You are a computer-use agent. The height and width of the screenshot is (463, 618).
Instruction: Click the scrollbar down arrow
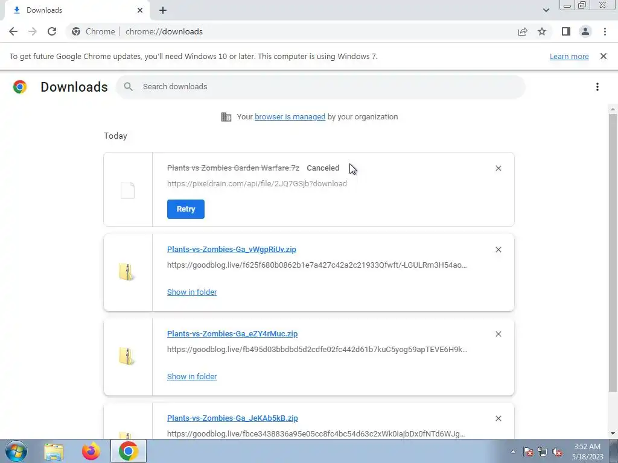click(x=613, y=433)
